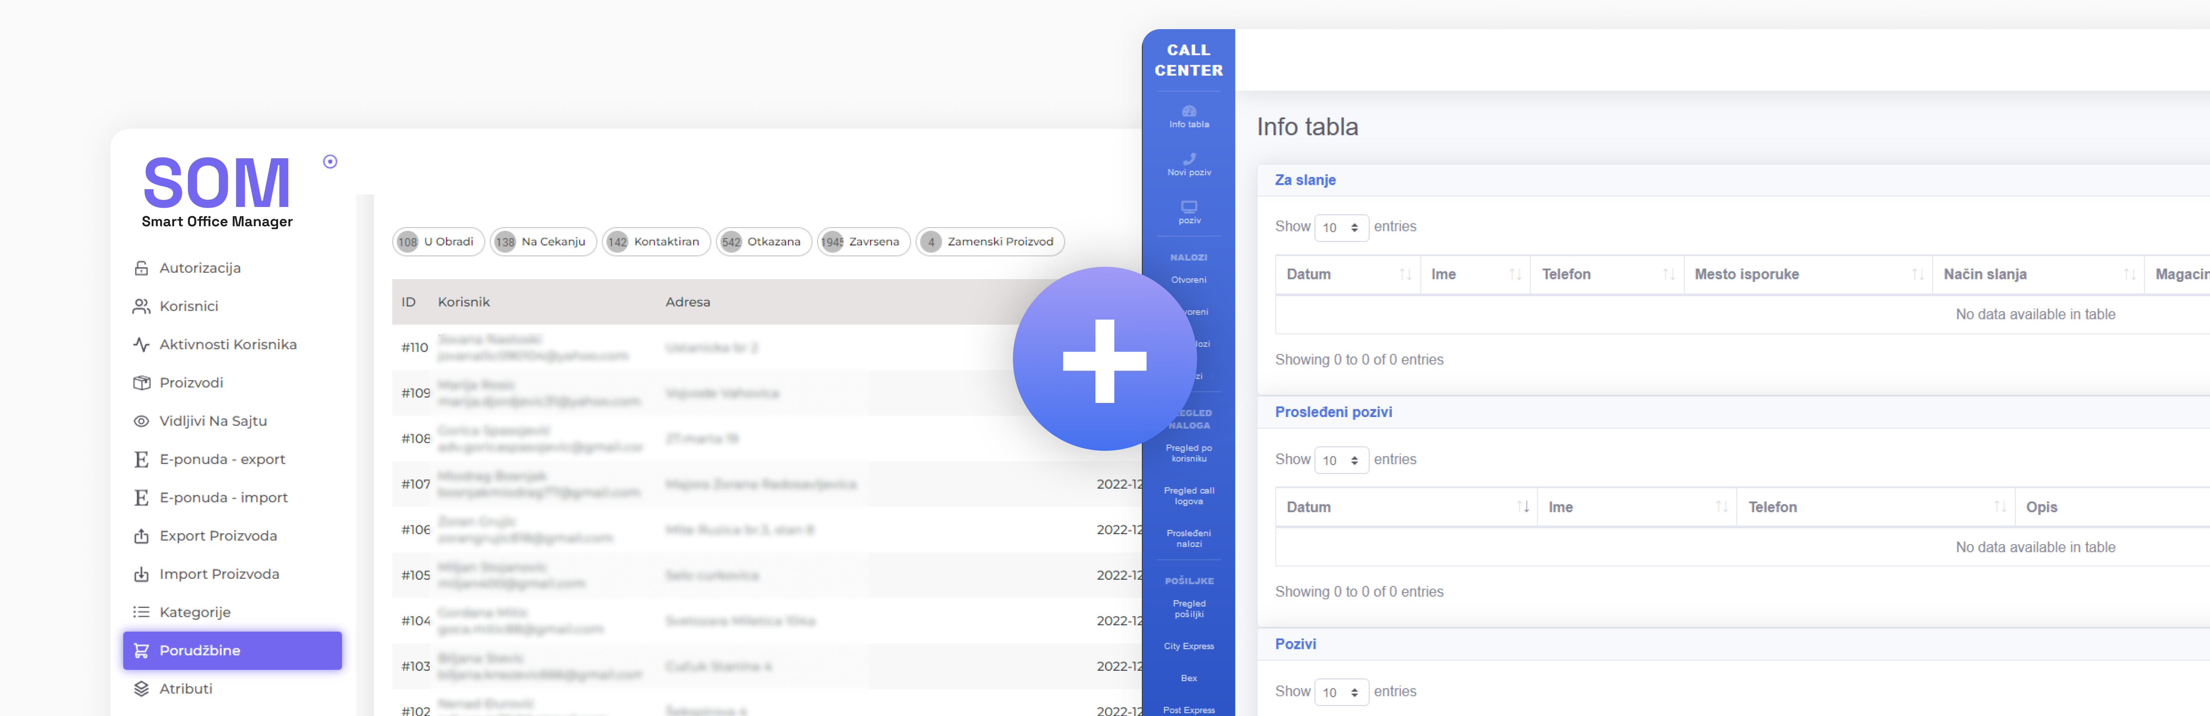This screenshot has width=2210, height=716.
Task: Open the Prosleđeni pozivi entries count dropdown
Action: 1341,460
